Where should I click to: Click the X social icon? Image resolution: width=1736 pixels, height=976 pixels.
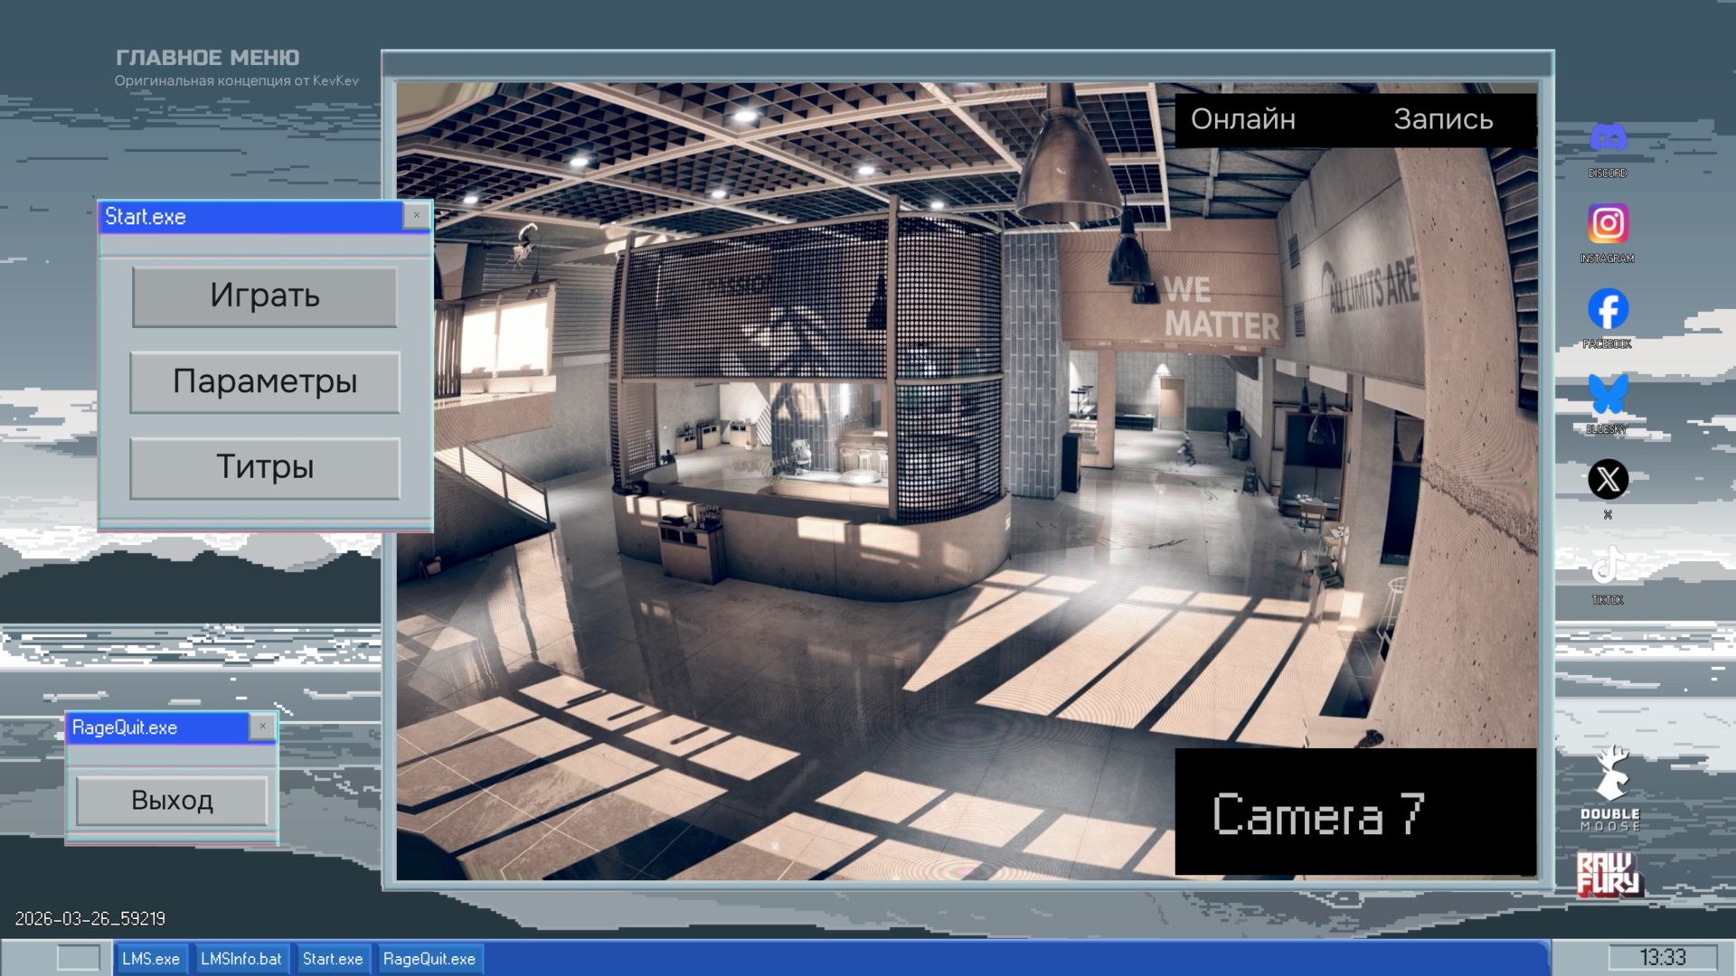coord(1608,480)
